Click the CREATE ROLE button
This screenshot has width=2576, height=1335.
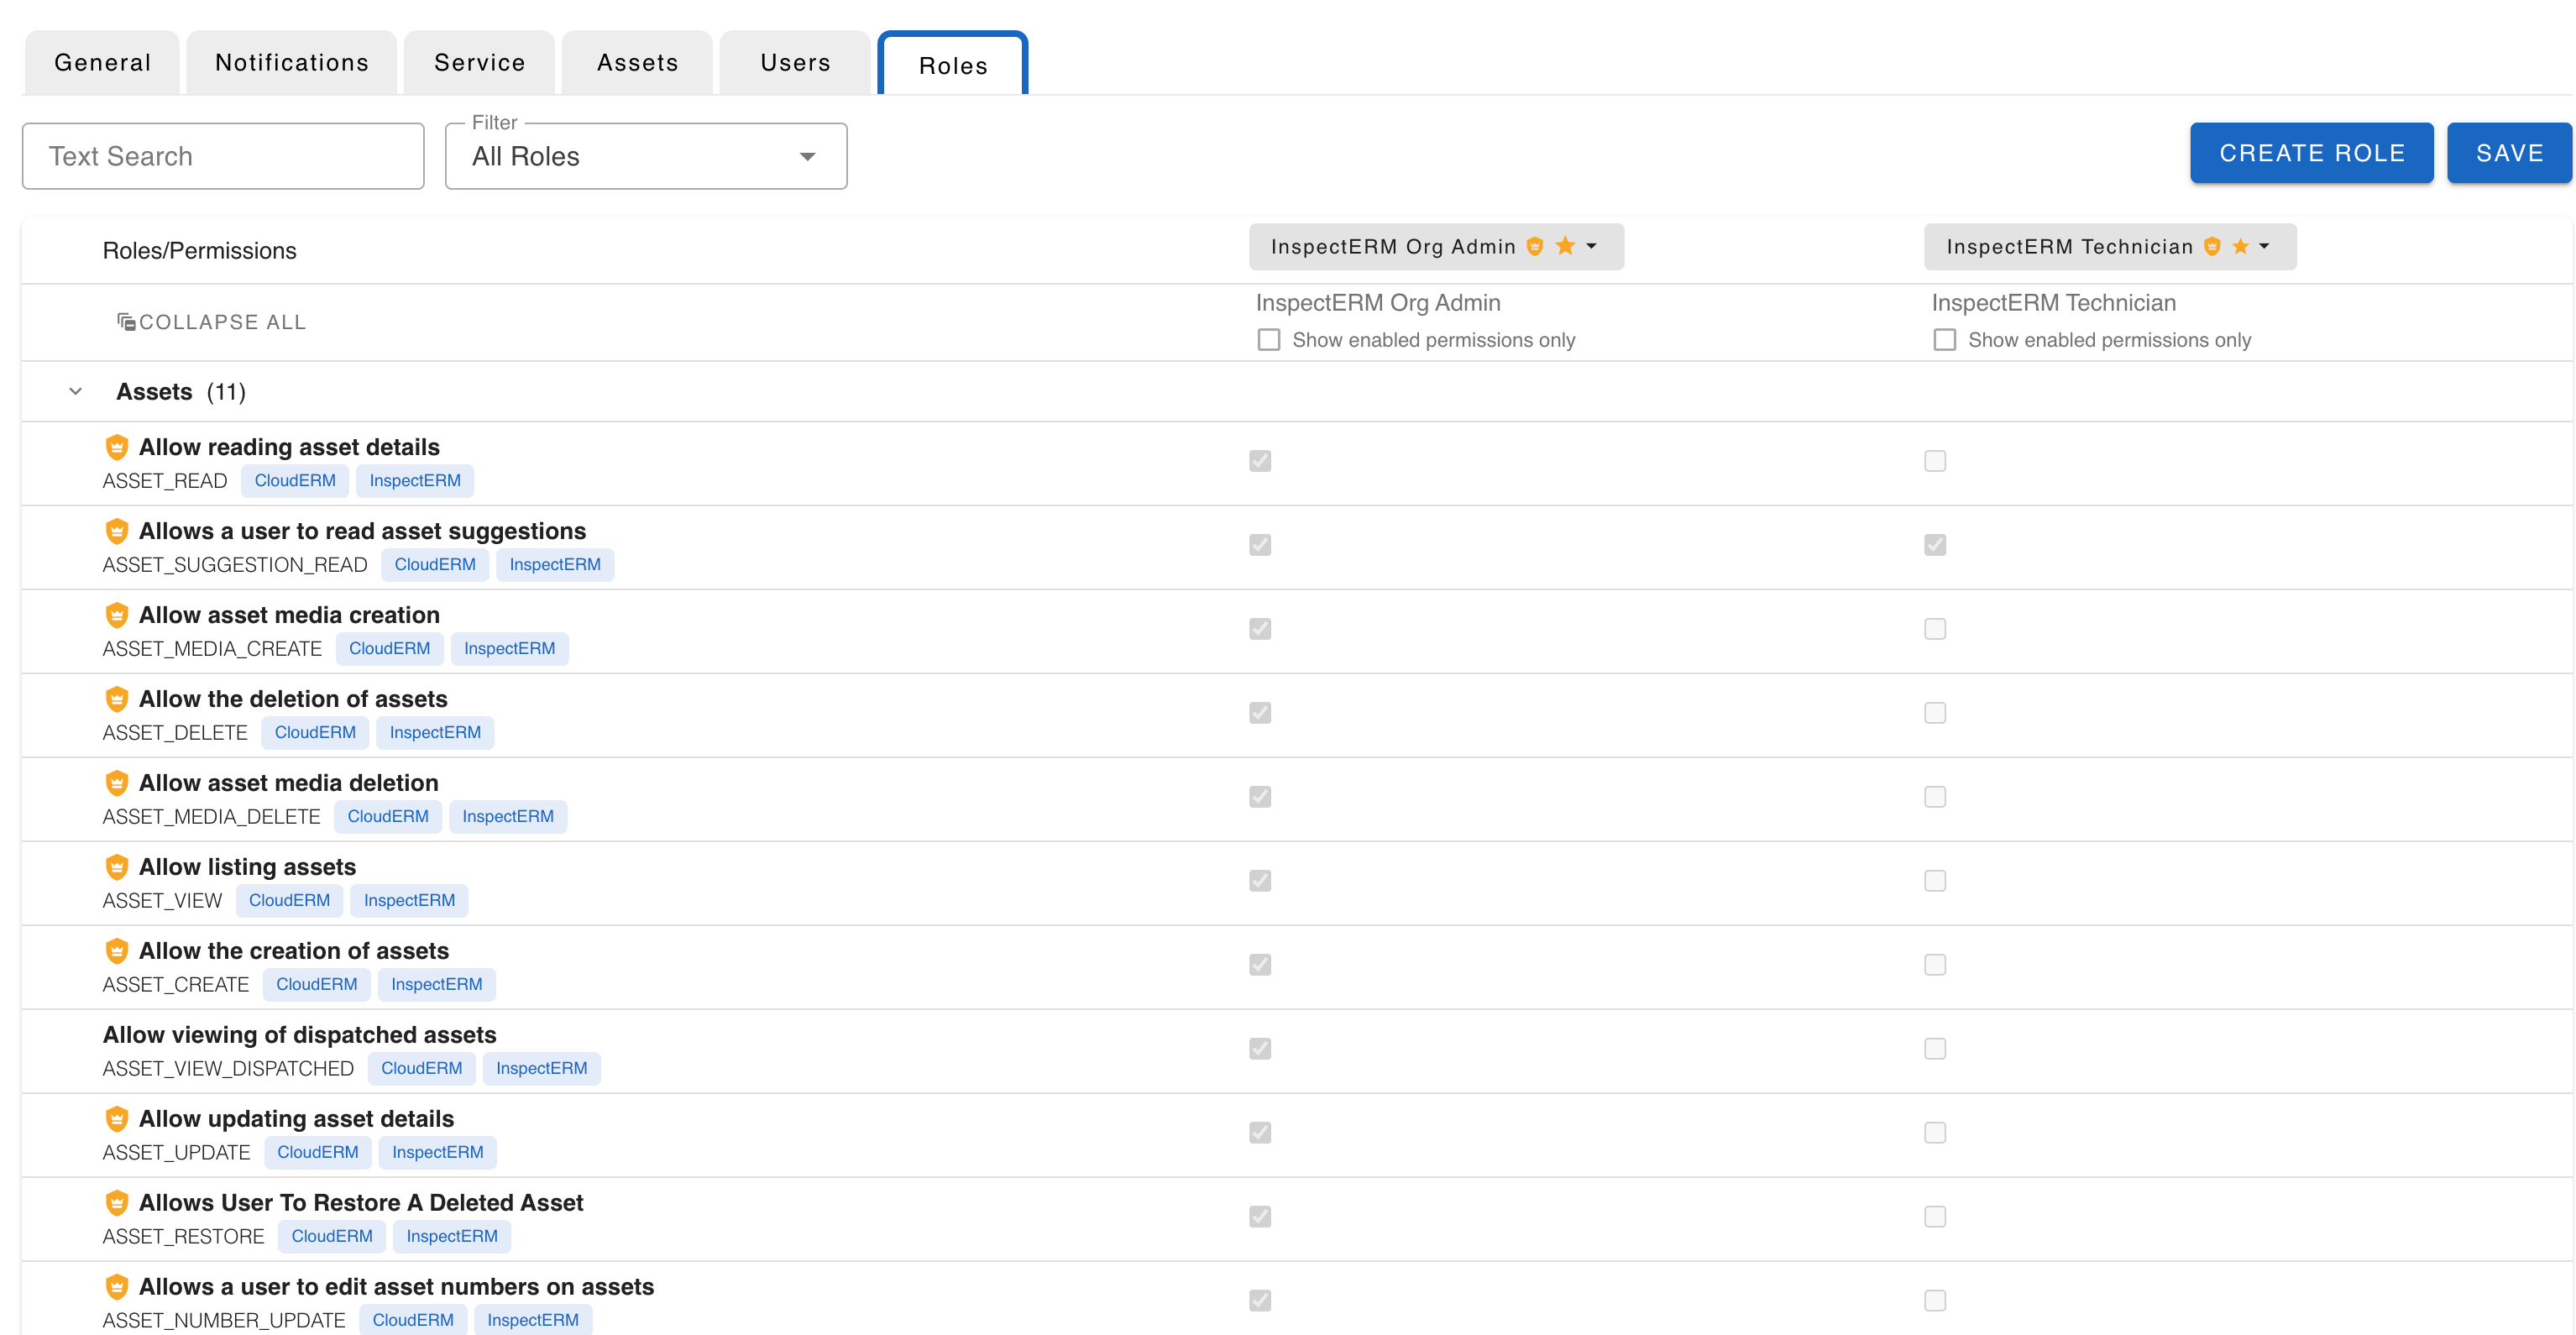pyautogui.click(x=2312, y=153)
